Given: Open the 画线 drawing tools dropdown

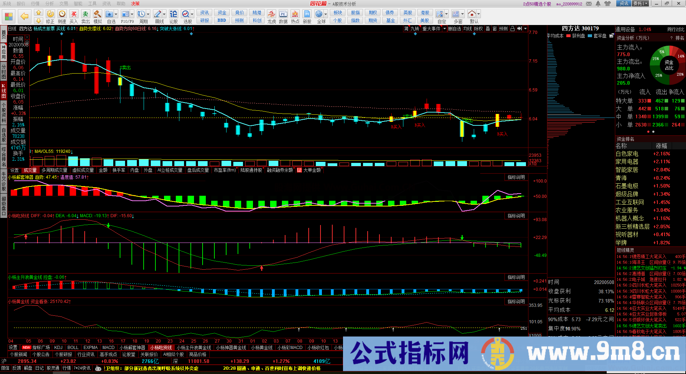Looking at the screenshot, I should [164, 14].
